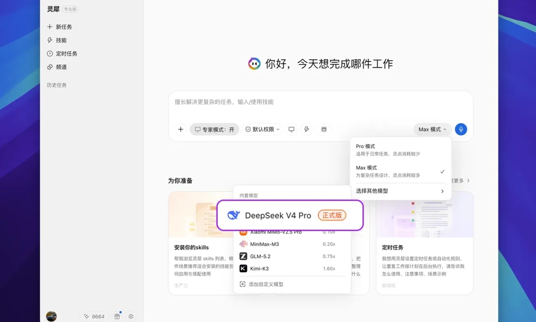536x322 pixels.
Task: Click 添加自定义模型 to add a custom model
Action: 261,284
